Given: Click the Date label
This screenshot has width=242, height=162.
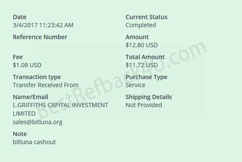Looking at the screenshot, I should pos(20,17).
